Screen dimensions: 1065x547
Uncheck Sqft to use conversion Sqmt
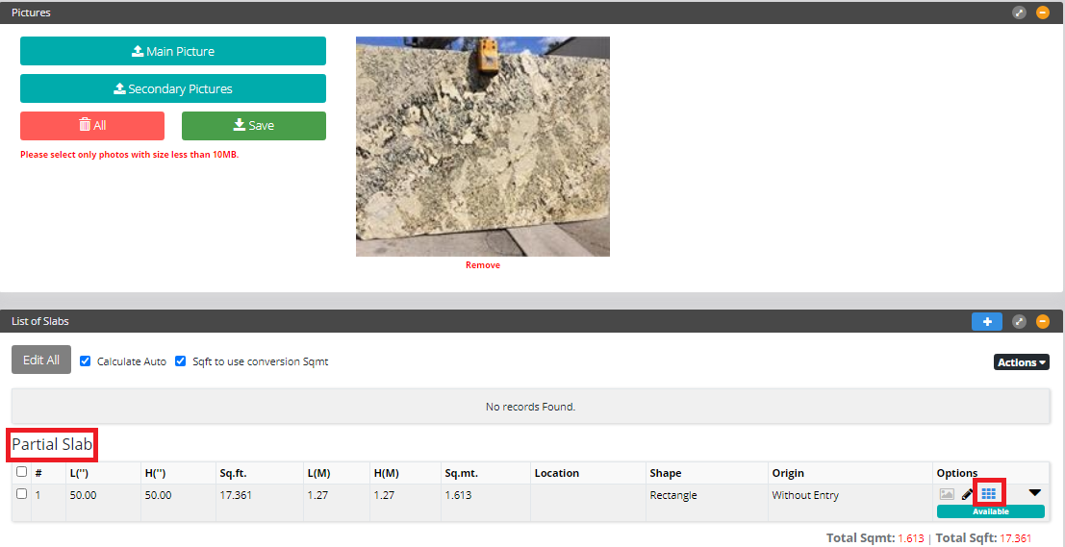coord(181,361)
